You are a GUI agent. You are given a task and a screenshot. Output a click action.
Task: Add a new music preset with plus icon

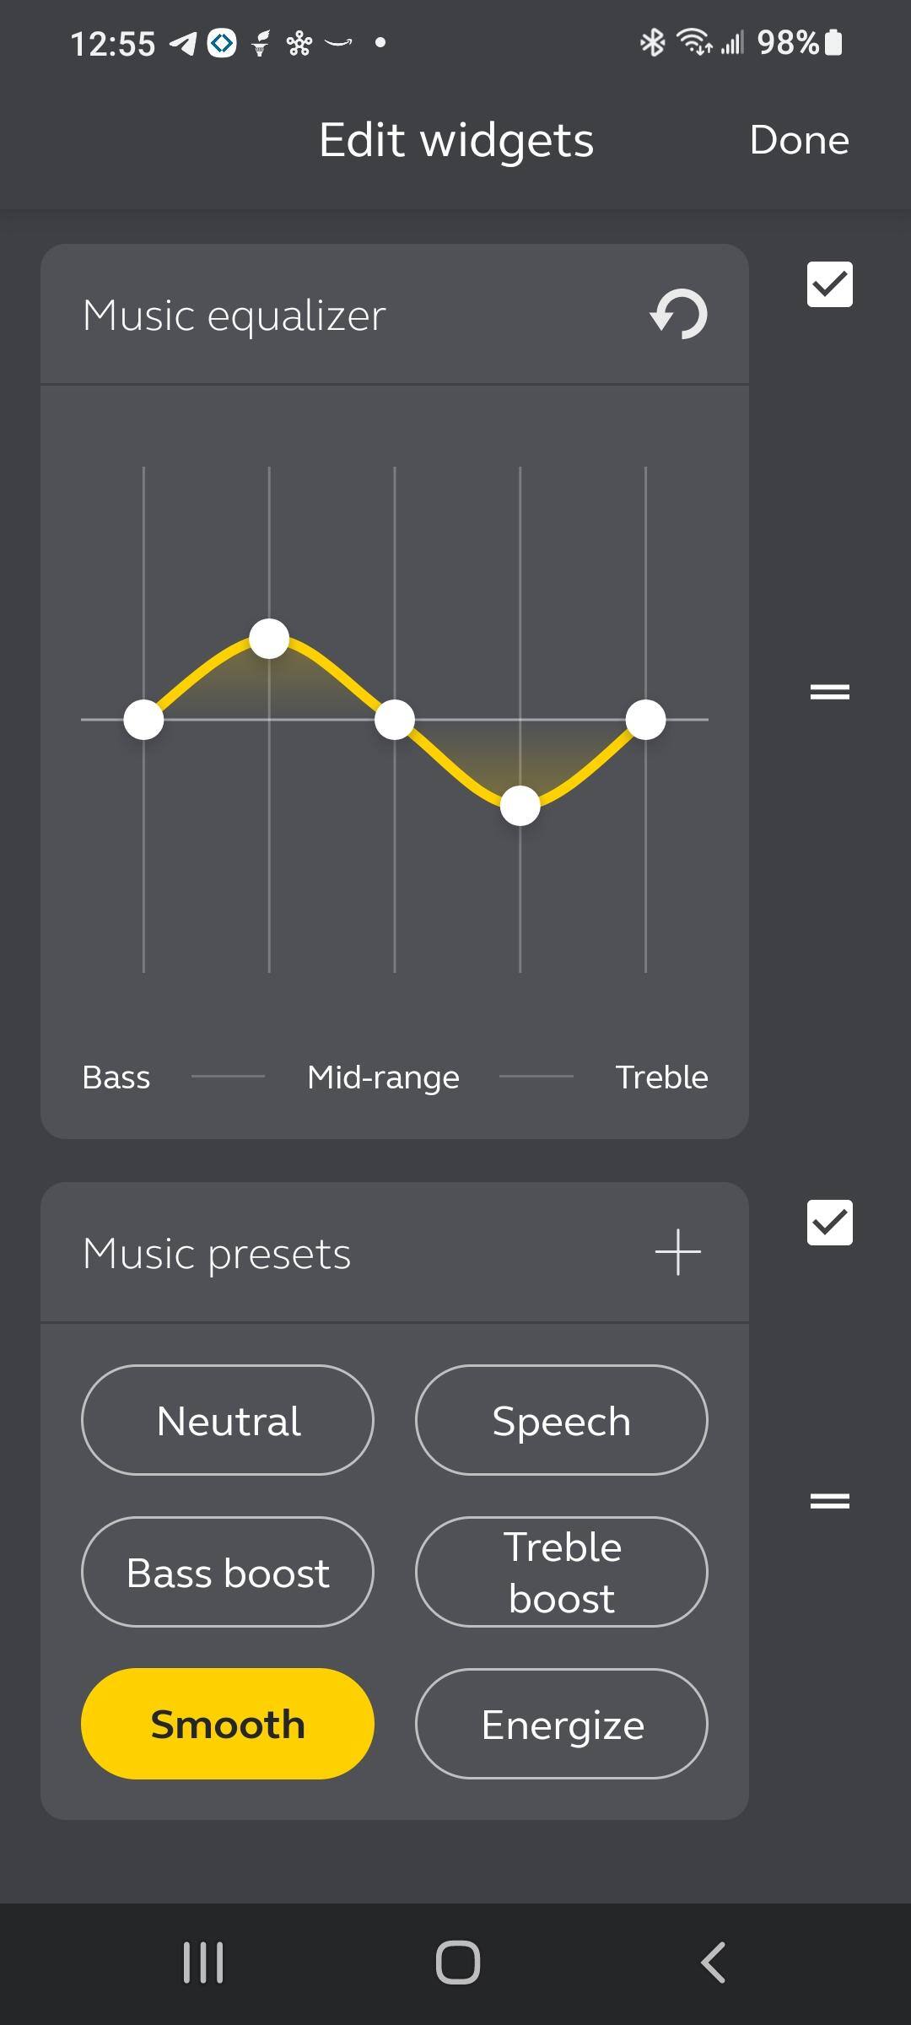[678, 1252]
